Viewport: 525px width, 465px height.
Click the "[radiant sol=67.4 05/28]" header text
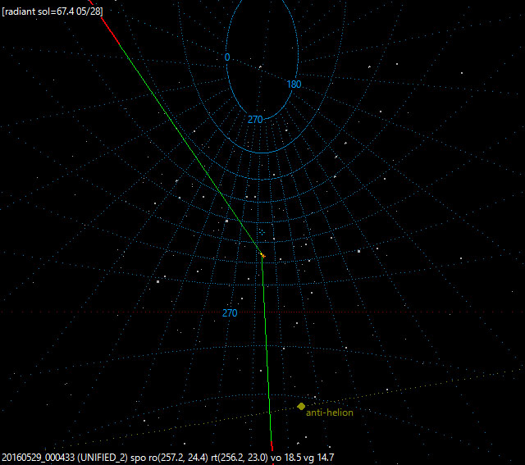(x=52, y=11)
